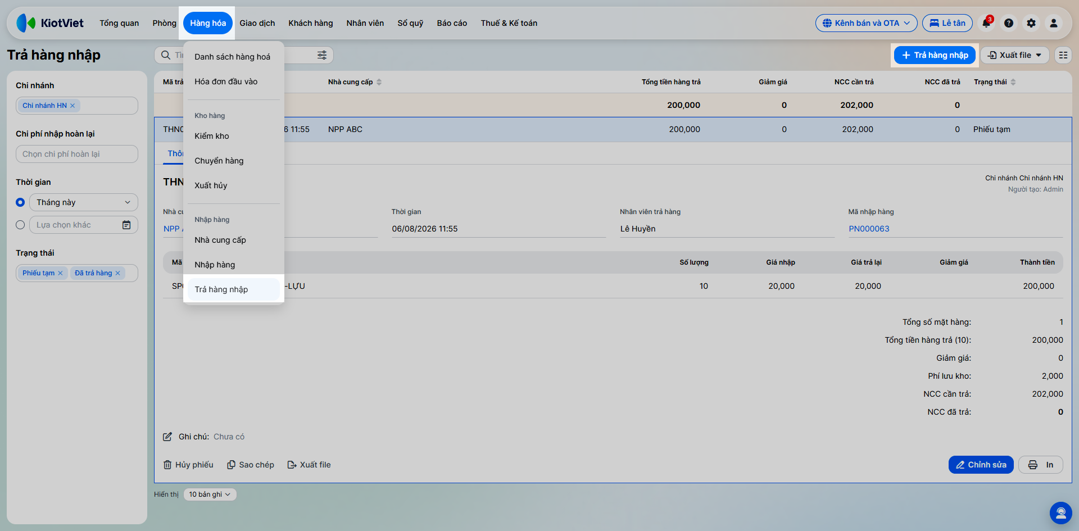1079x531 pixels.
Task: Open Giao dịch menu
Action: [x=257, y=23]
